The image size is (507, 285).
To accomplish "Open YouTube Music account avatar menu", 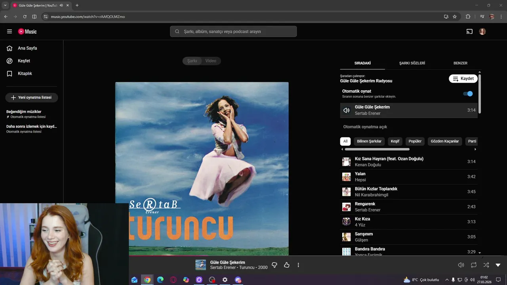I will click(482, 32).
